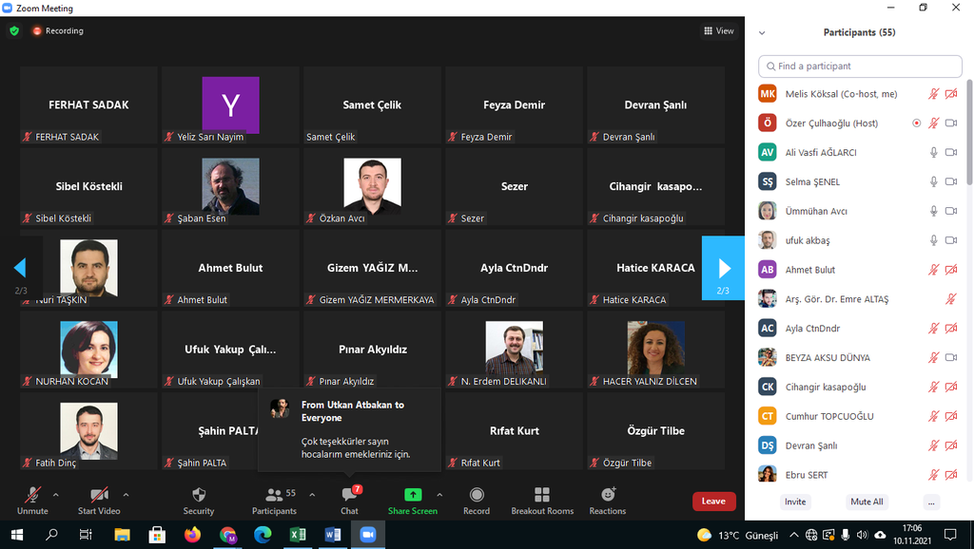Open the View layout dropdown
974x549 pixels.
tap(719, 30)
